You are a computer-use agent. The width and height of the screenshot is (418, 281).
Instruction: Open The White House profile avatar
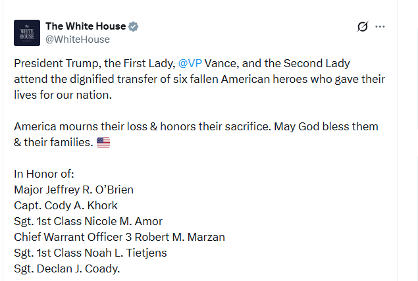pos(27,33)
